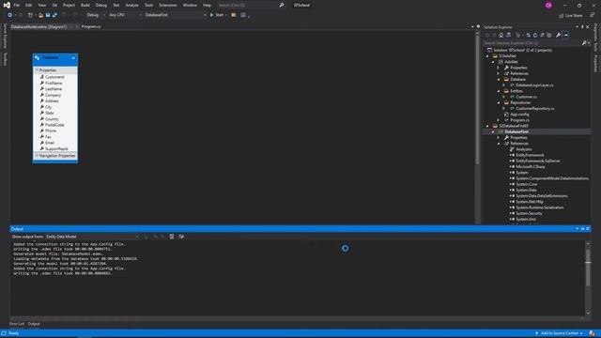Select the System.Data reference
The height and width of the screenshot is (338, 601).
click(x=526, y=190)
